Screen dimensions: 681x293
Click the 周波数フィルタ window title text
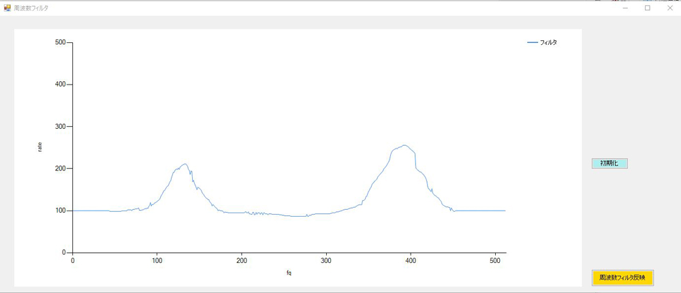point(31,8)
